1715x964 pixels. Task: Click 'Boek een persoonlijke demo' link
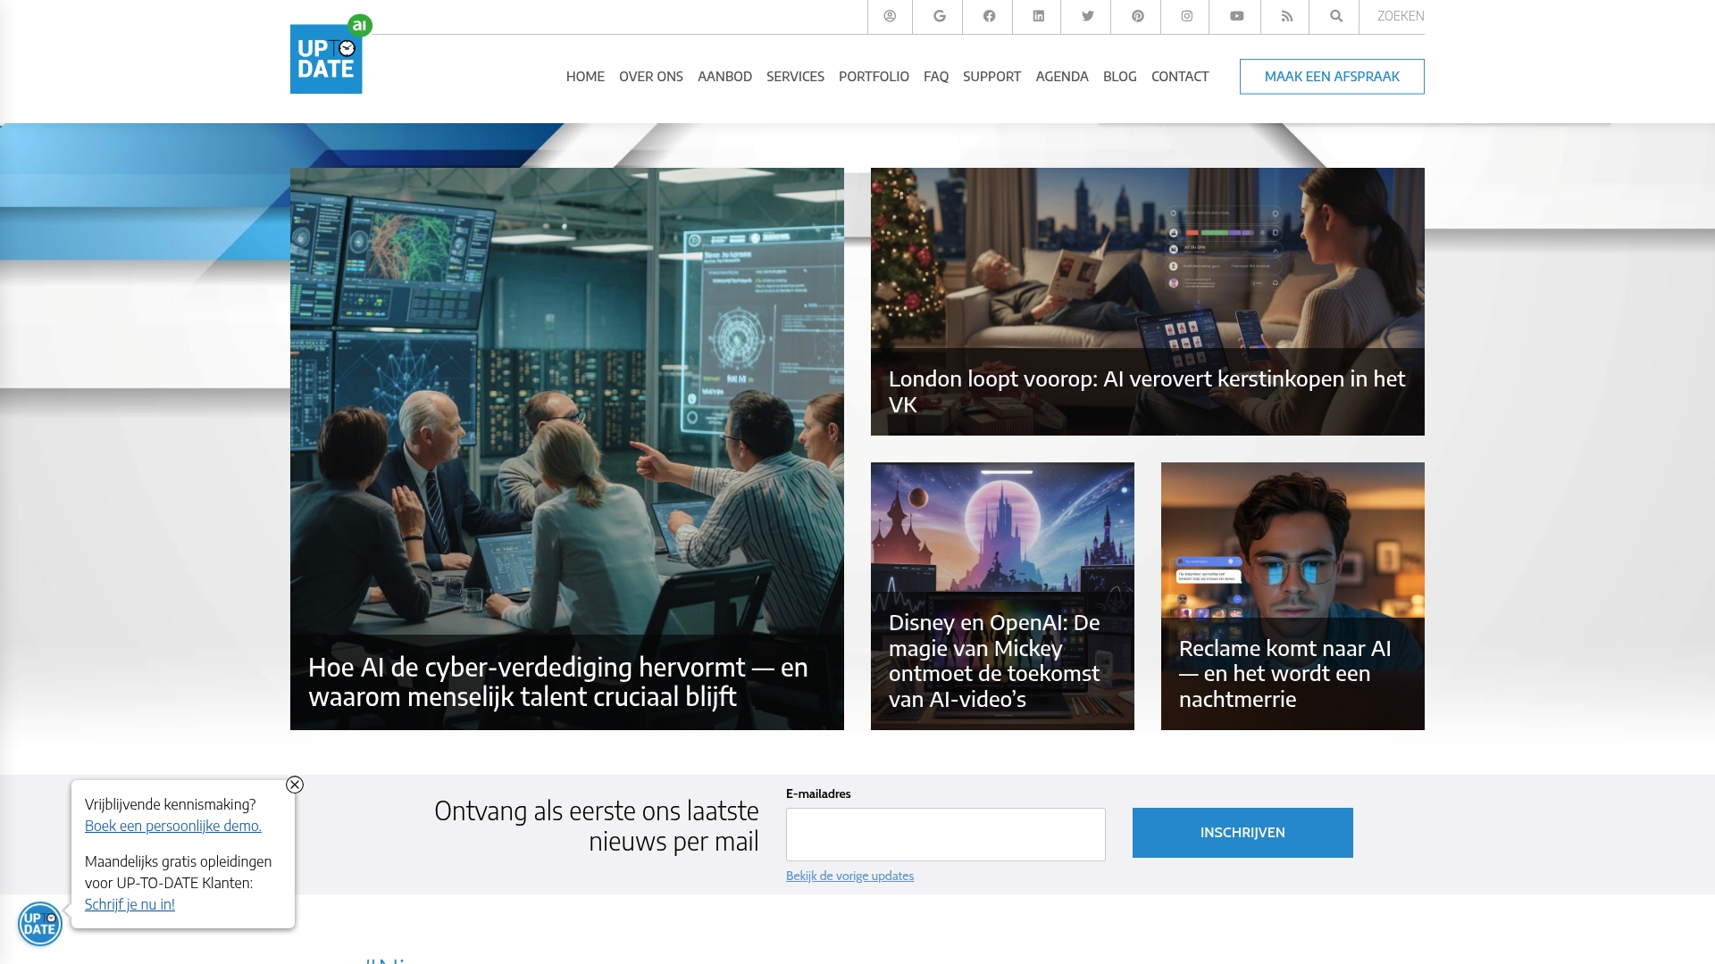pyautogui.click(x=173, y=826)
